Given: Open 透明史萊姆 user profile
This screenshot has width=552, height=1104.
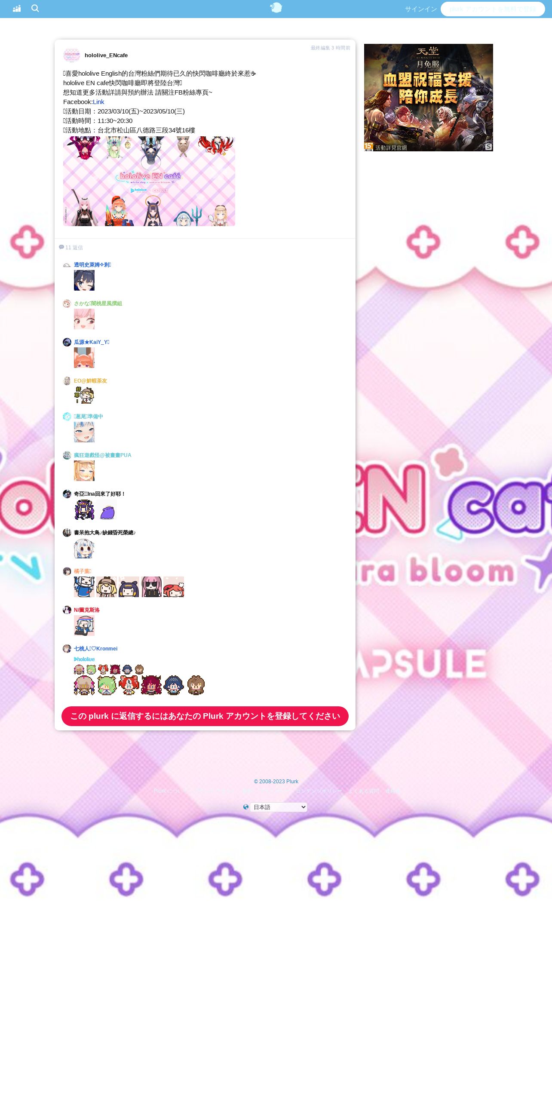Looking at the screenshot, I should tap(92, 265).
